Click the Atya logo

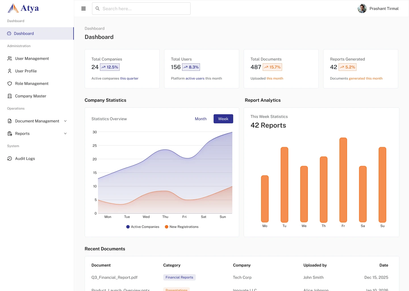23,8
